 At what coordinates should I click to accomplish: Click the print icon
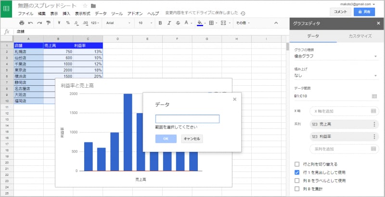click(x=22, y=23)
